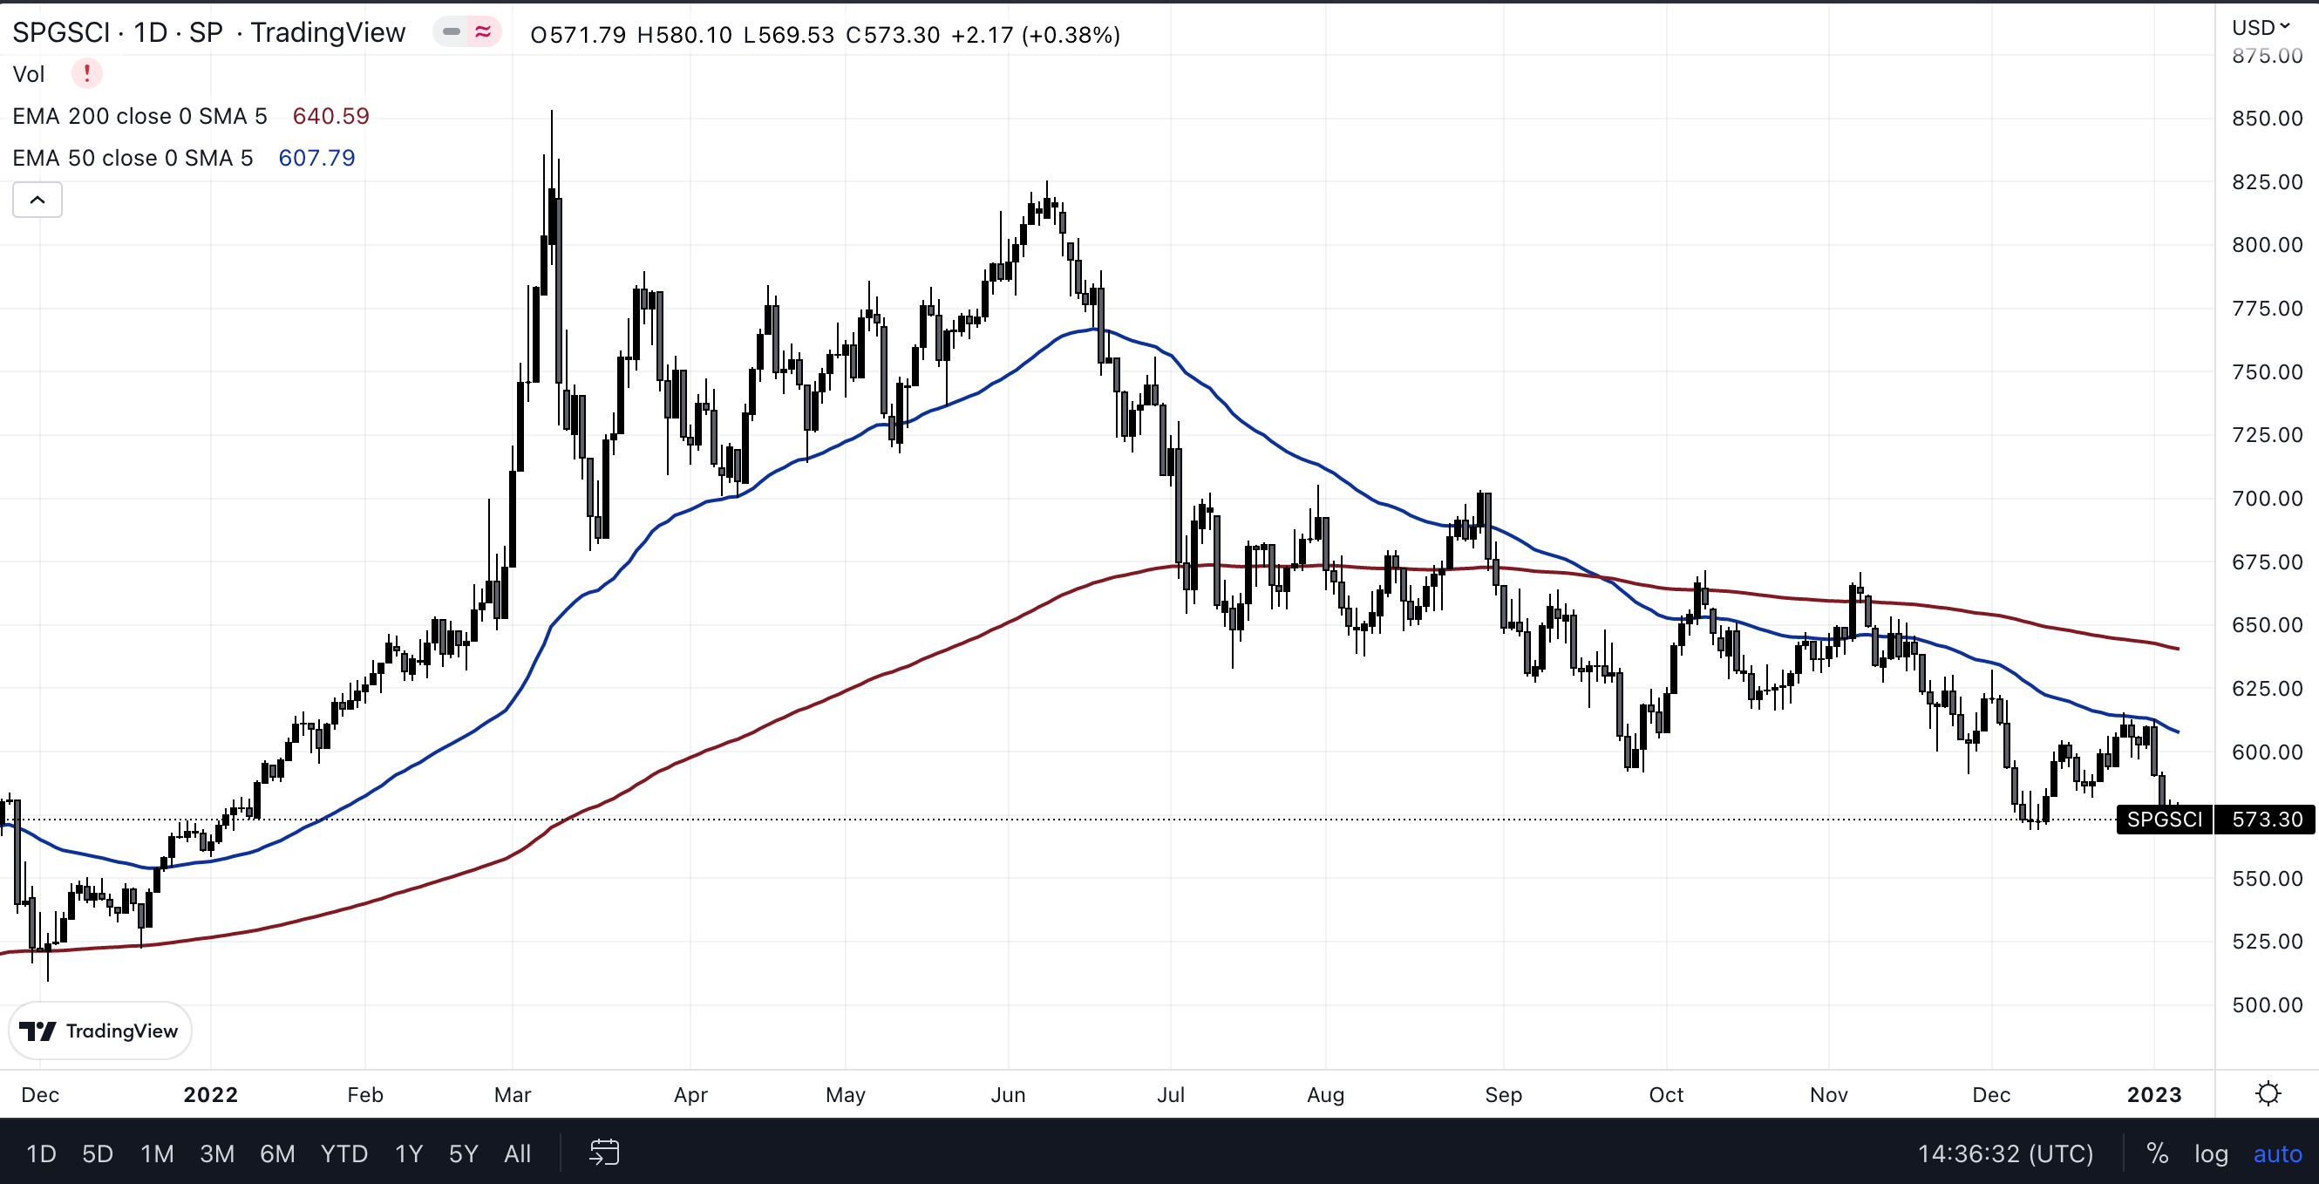
Task: Switch to 6M range
Action: [277, 1153]
